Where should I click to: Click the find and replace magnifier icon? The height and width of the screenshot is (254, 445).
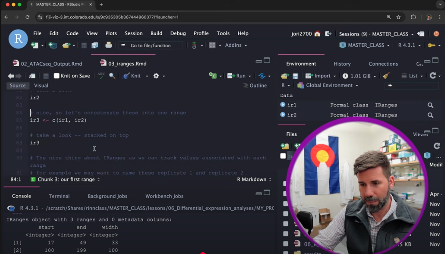coord(112,76)
